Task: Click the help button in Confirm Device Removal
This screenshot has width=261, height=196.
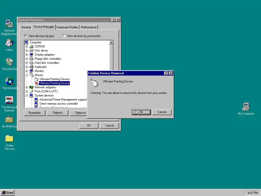Action: point(166,73)
